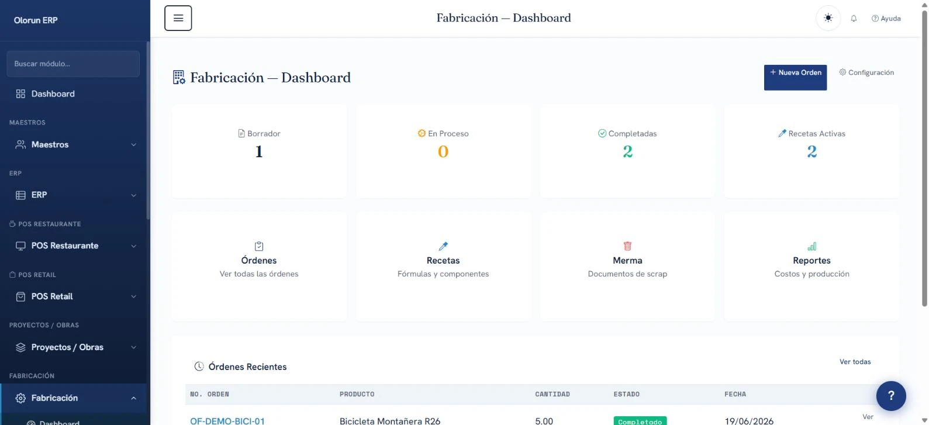Click the Configuración gear icon

(842, 72)
